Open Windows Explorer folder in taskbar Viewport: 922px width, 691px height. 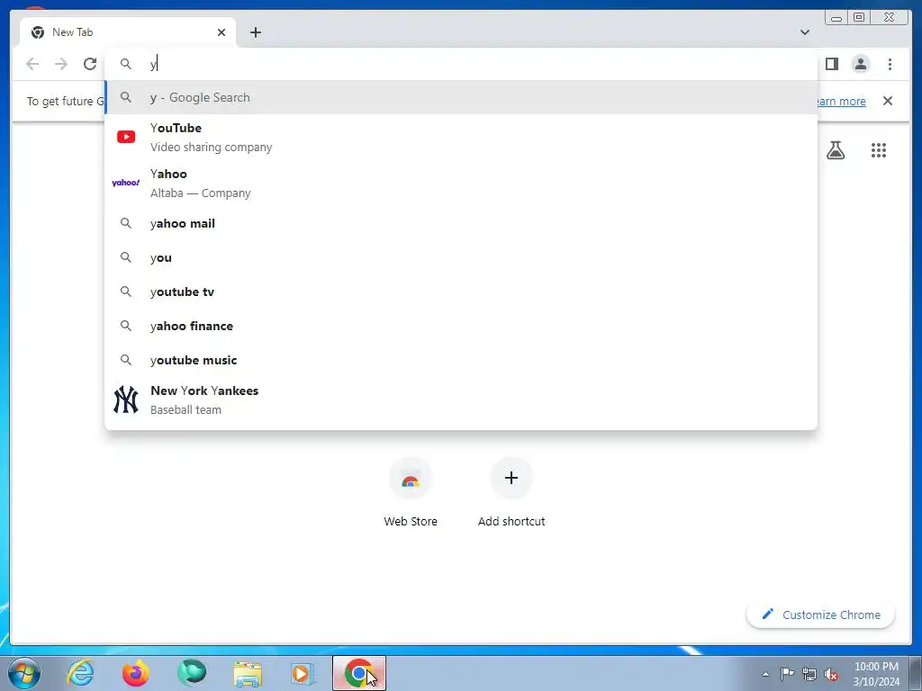coord(248,673)
